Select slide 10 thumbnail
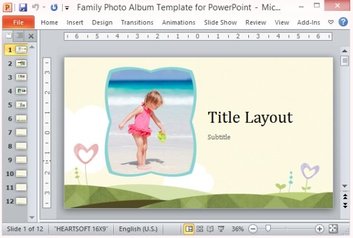 click(21, 174)
